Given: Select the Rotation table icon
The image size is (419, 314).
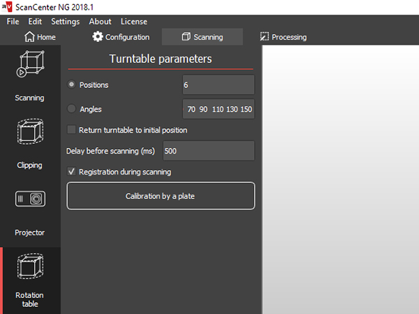Looking at the screenshot, I should 29,268.
